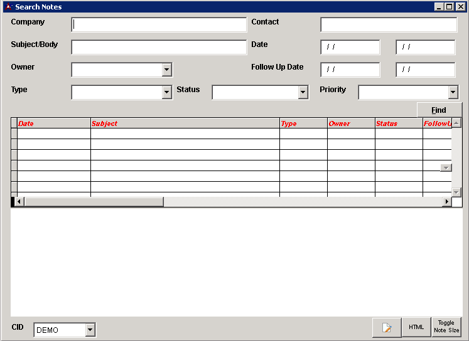
Task: Click the Subject column header
Action: [x=185, y=123]
